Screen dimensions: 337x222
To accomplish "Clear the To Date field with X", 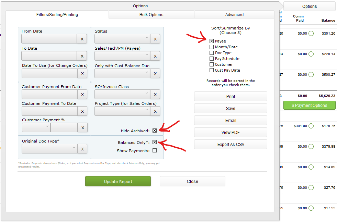I will point(82,56).
